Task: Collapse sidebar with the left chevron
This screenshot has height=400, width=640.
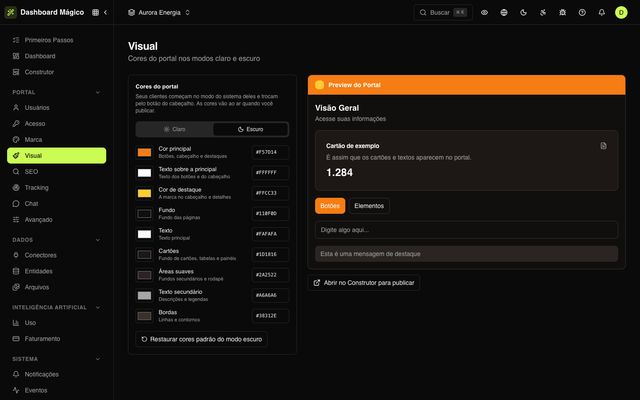Action: (x=105, y=12)
